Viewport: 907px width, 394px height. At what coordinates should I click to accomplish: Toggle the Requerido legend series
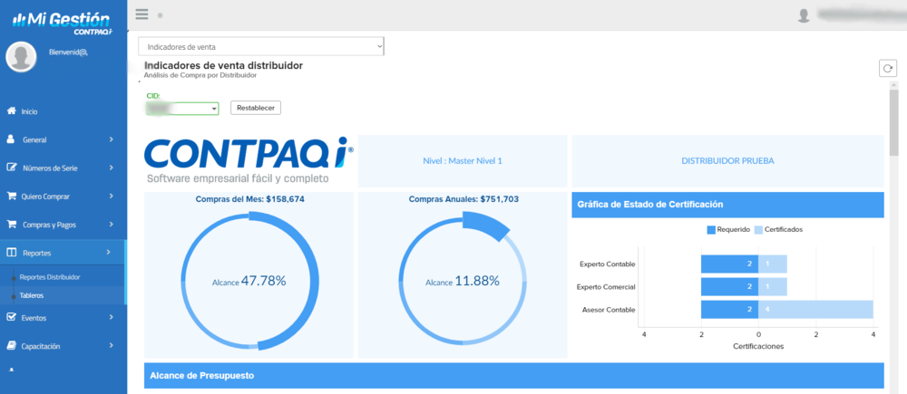(x=728, y=230)
